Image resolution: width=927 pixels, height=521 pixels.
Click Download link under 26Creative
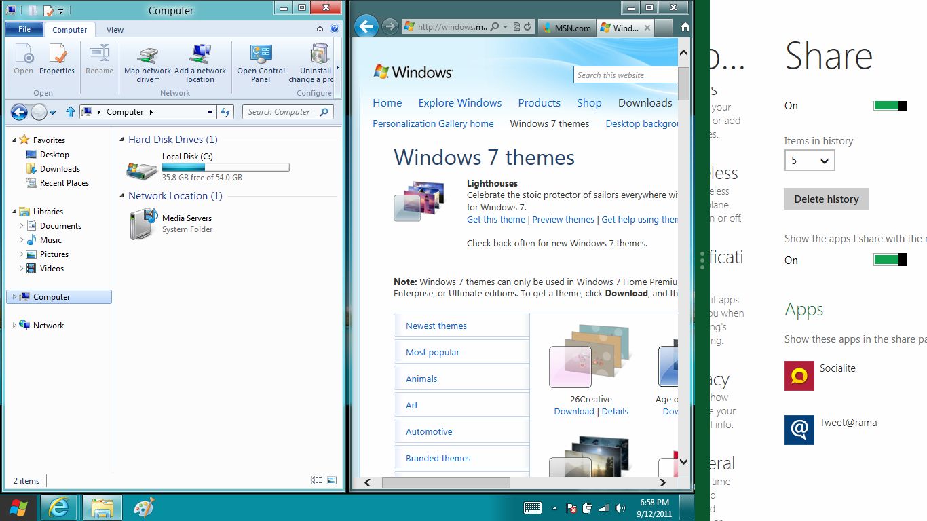(574, 411)
